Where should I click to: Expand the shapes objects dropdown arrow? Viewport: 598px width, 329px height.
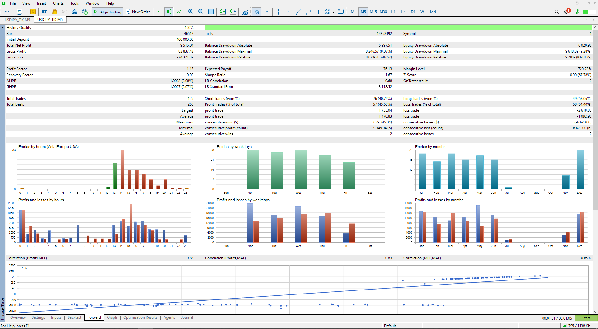333,12
